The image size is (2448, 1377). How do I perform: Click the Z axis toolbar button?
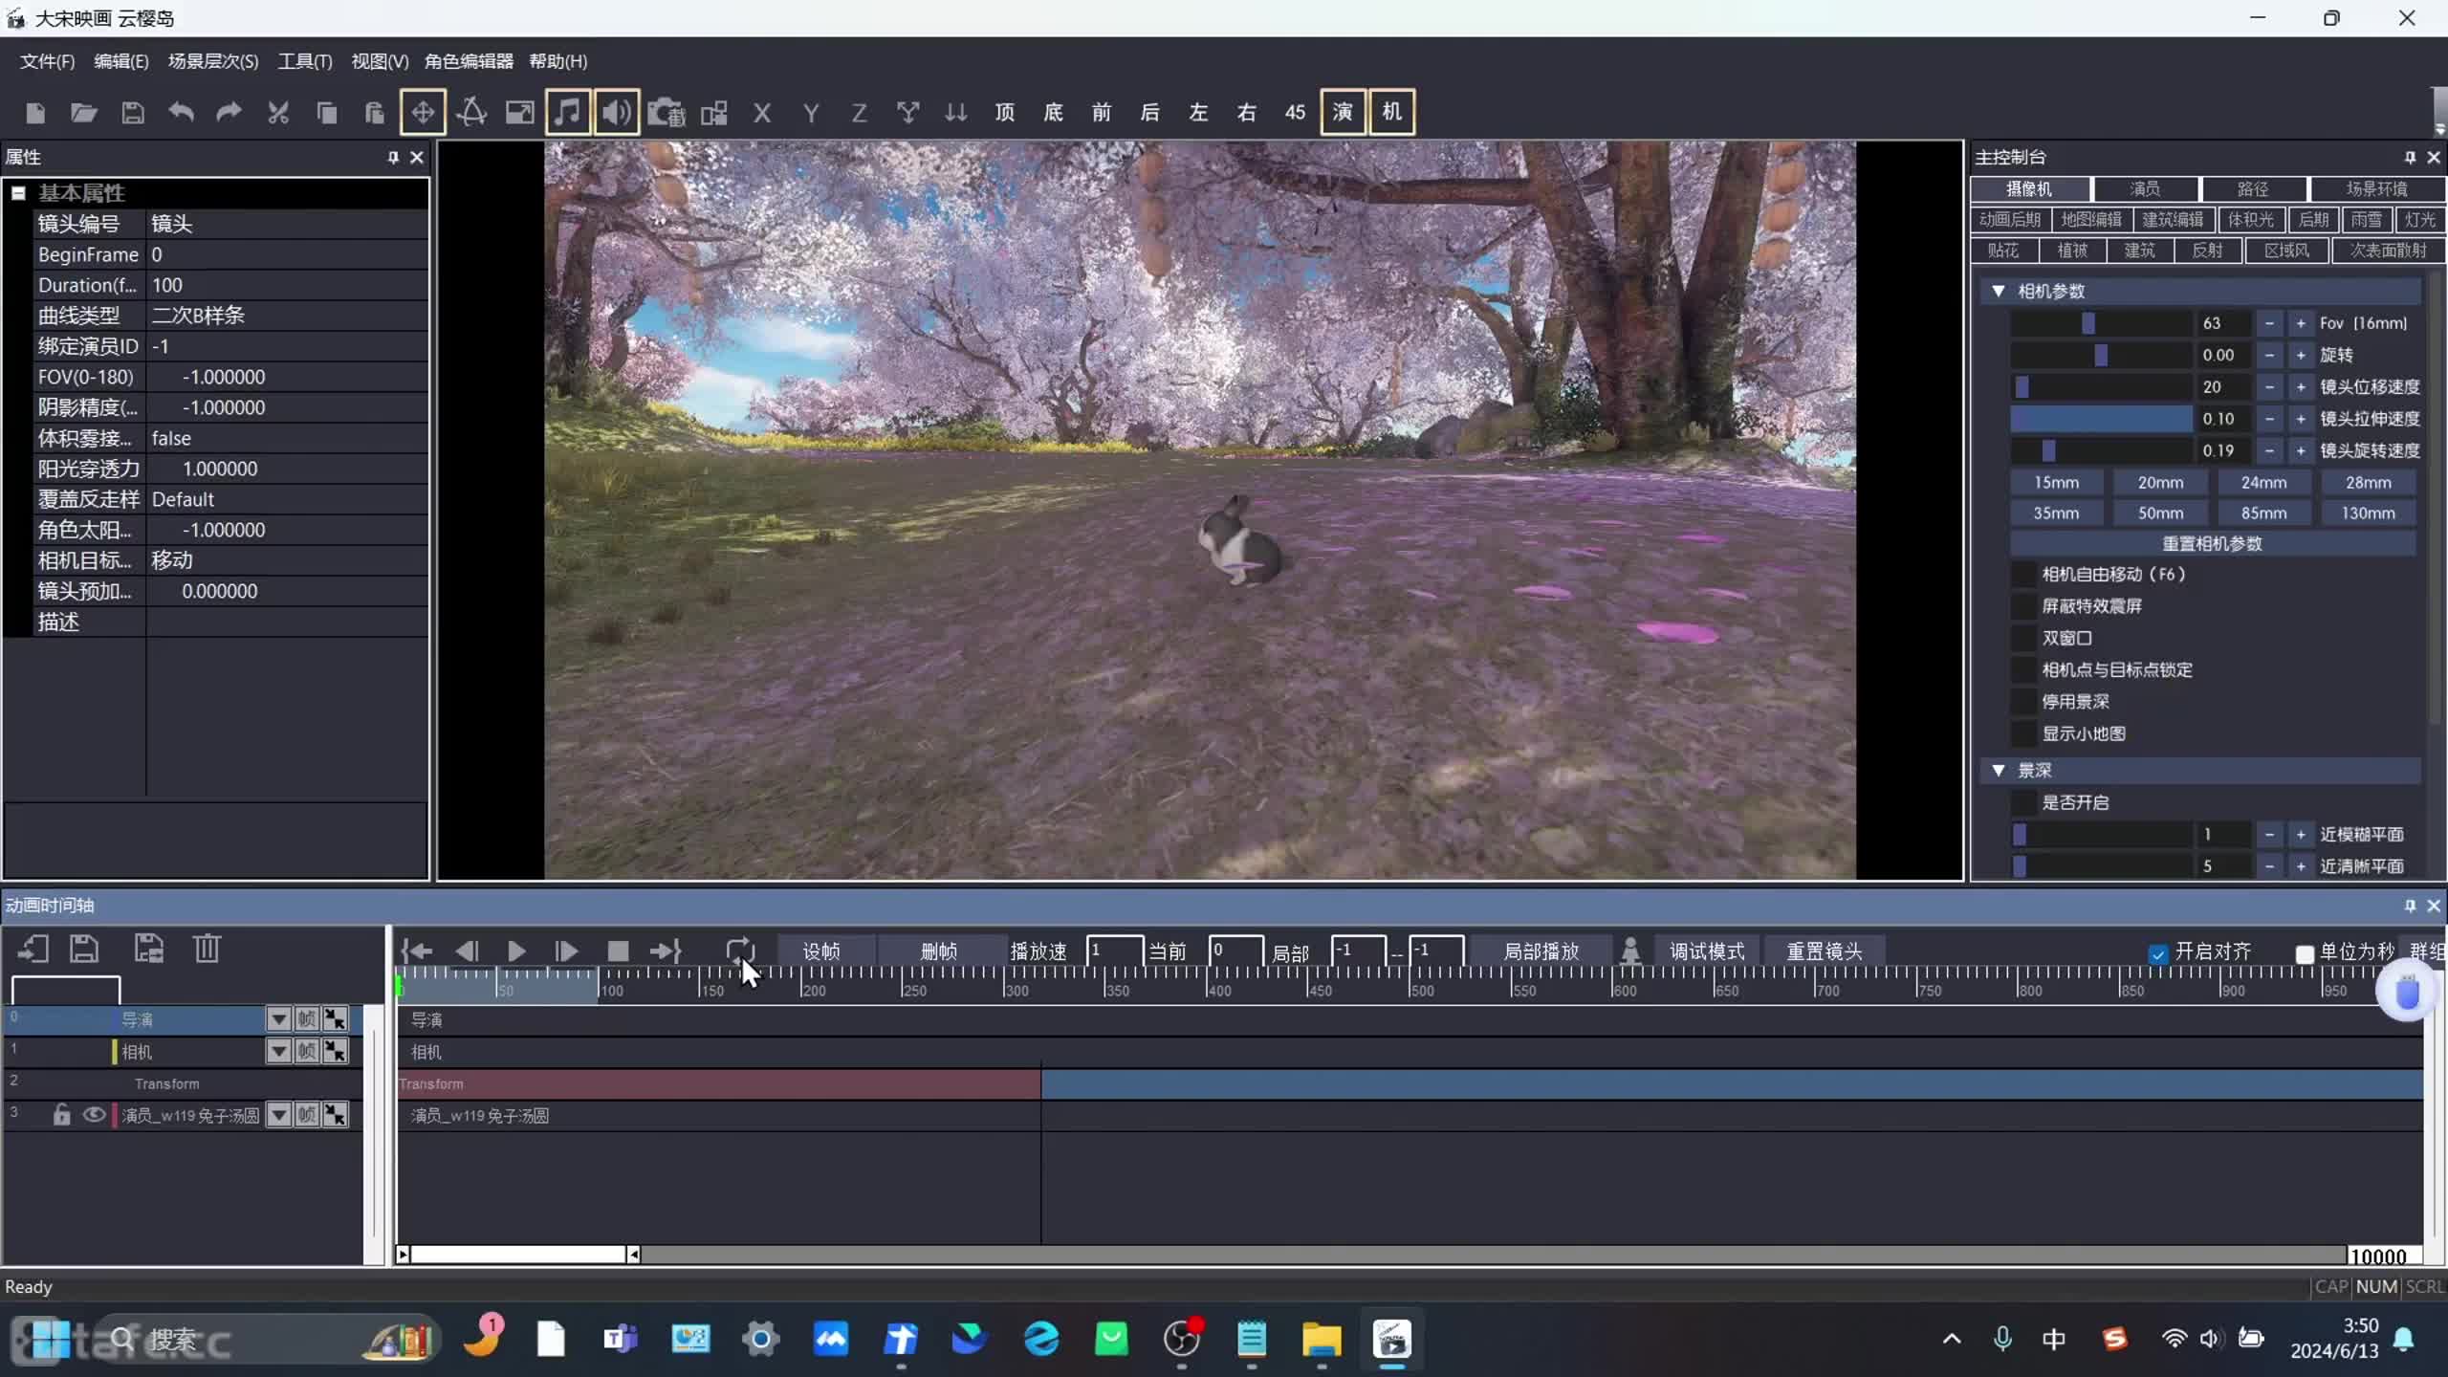pos(859,113)
